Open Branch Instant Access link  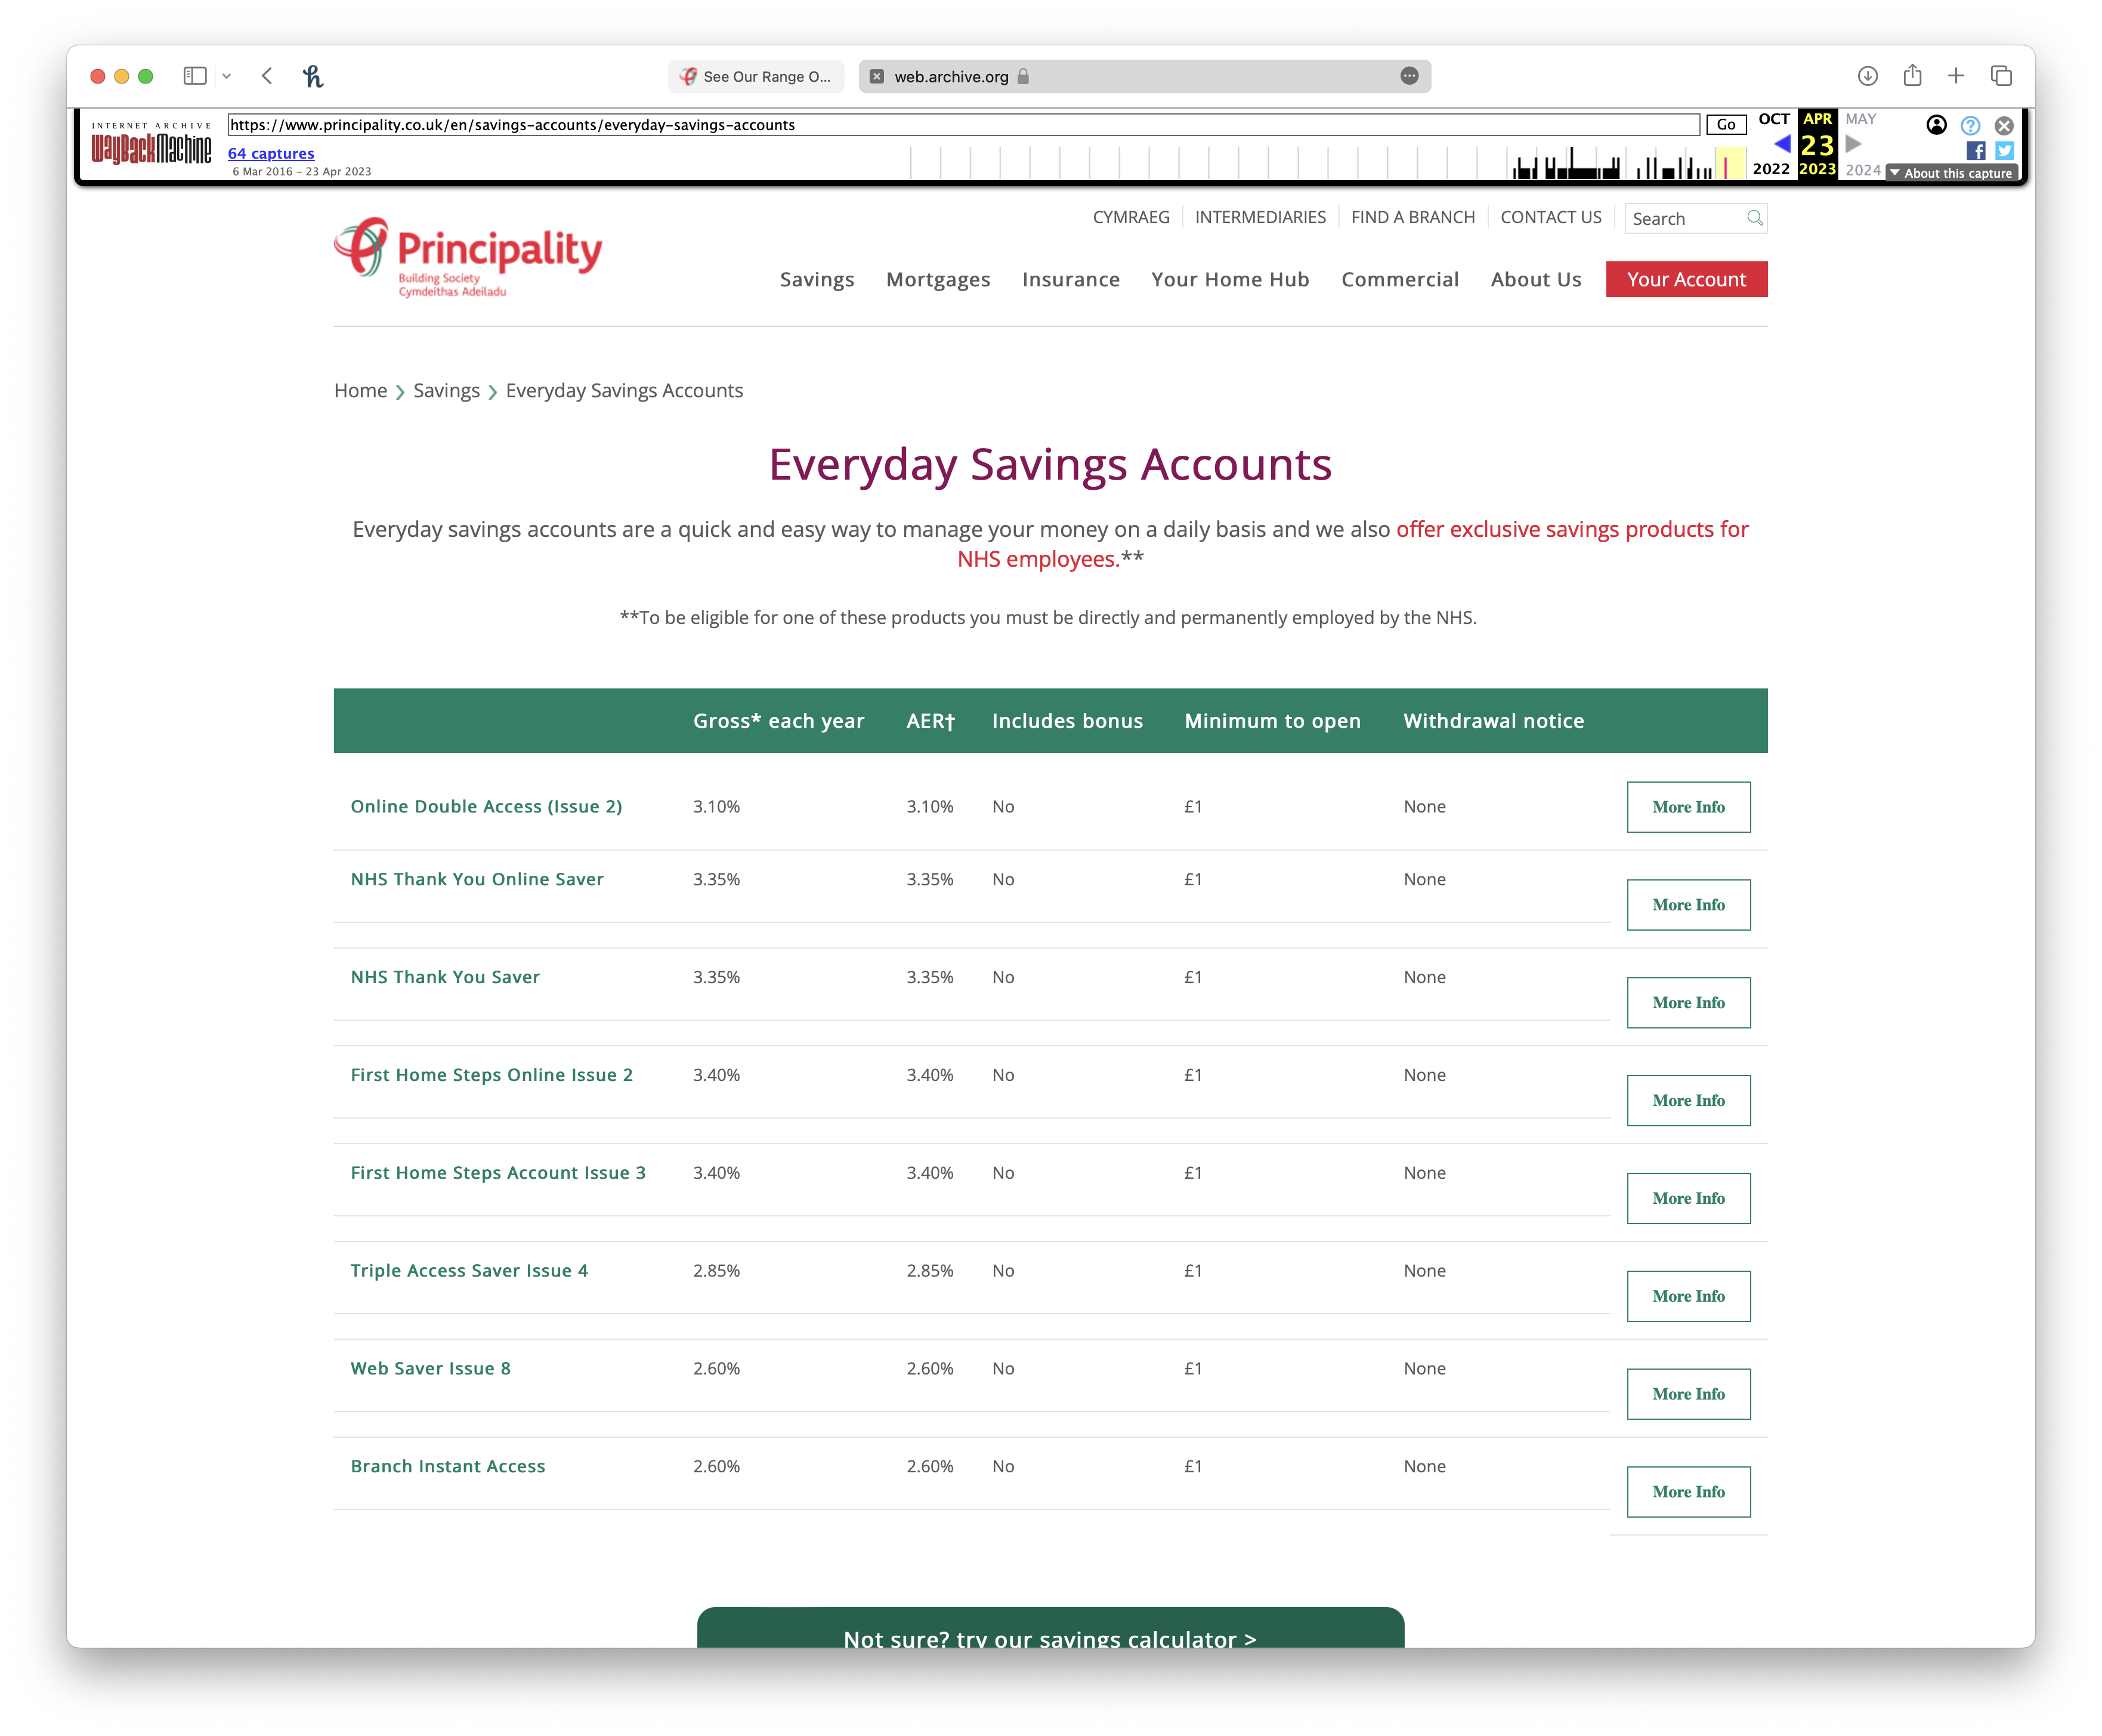coord(448,1466)
